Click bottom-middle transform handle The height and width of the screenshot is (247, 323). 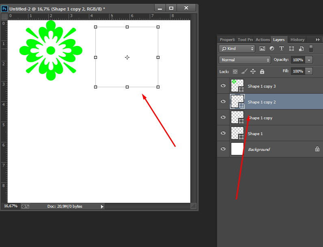[x=127, y=87]
